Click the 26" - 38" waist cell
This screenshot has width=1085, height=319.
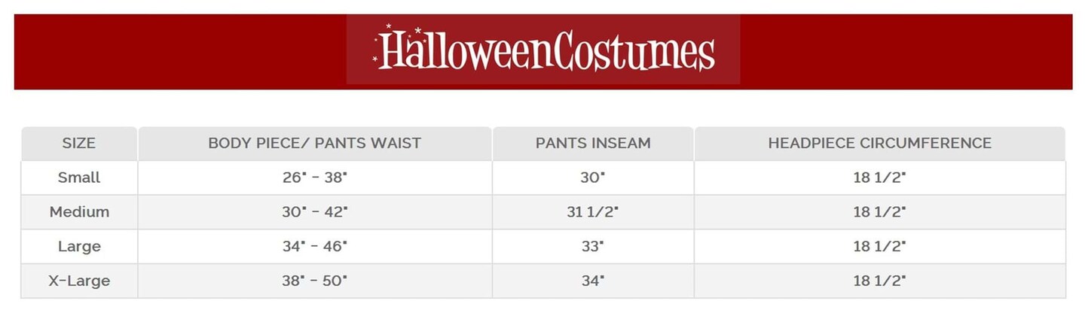314,178
